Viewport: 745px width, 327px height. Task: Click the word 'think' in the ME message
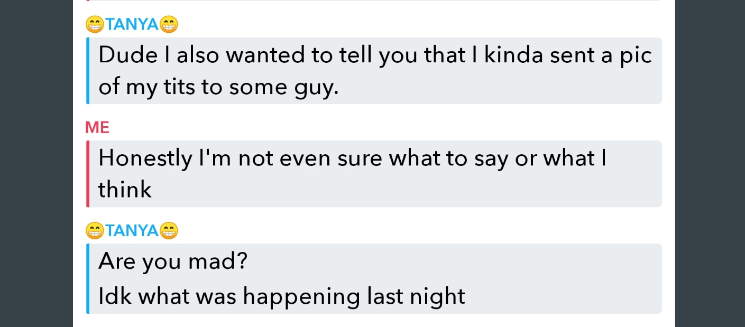pos(125,190)
